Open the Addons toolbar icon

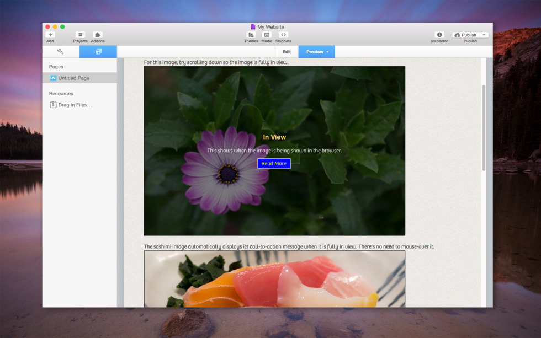[x=98, y=35]
